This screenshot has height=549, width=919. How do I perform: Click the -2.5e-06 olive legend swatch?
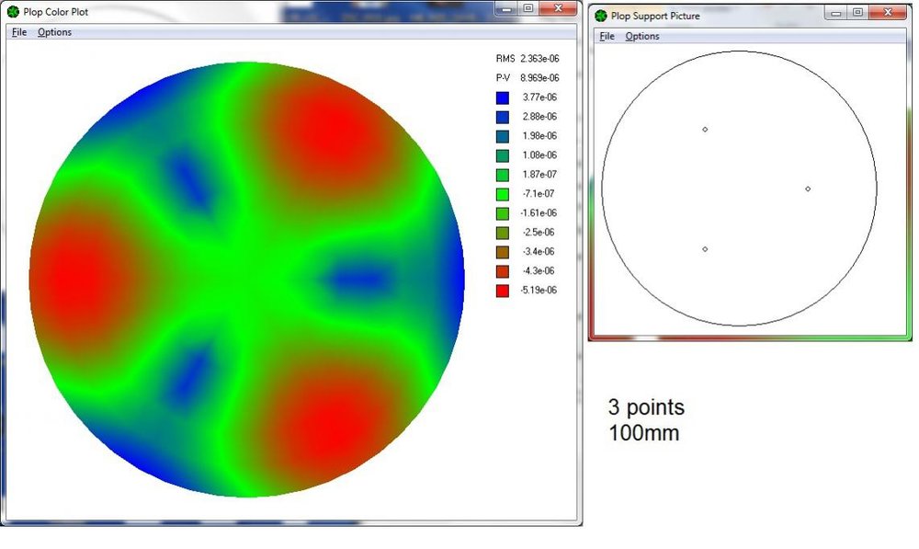(x=503, y=233)
